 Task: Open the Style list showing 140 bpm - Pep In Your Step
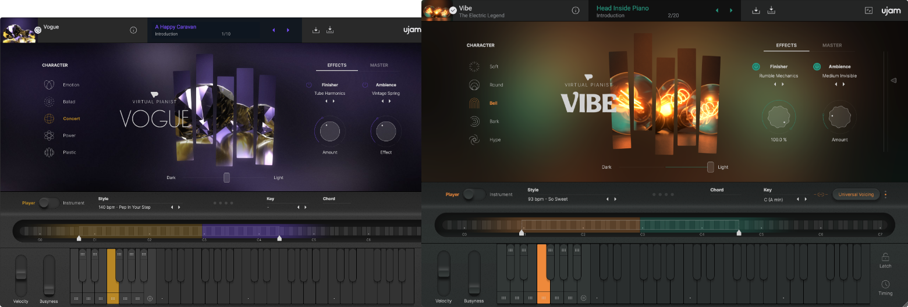124,207
